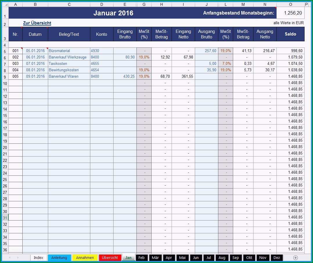Select Eingang Netto value 67,98
313x263 pixels.
pos(183,57)
